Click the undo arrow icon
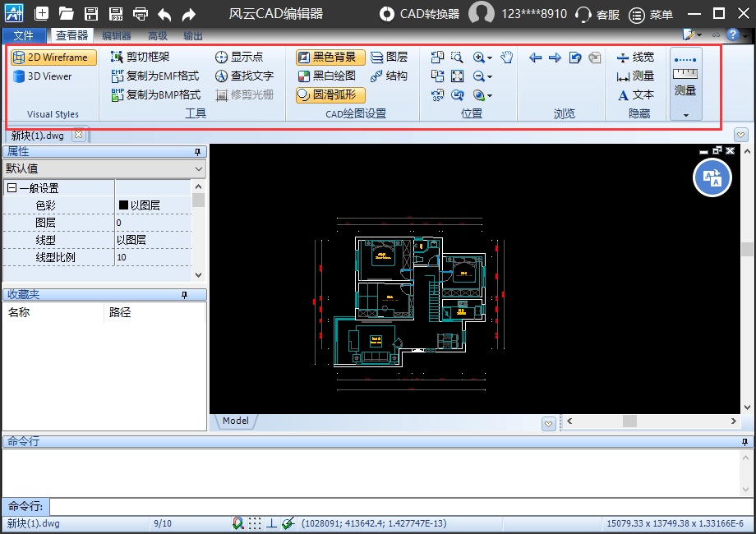The height and width of the screenshot is (534, 756). pos(164,14)
